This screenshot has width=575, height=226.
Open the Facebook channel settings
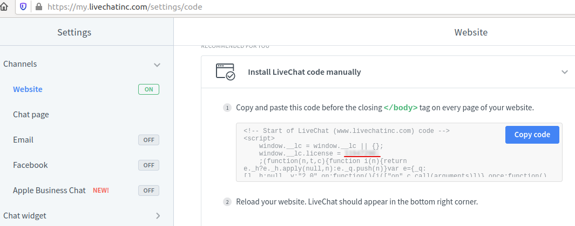click(x=30, y=165)
